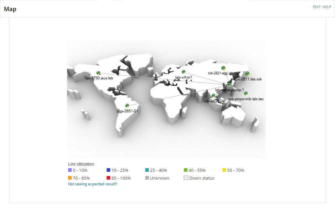Click the green 40 - 55% legend swatch
The image size is (335, 209).
coord(185,170)
